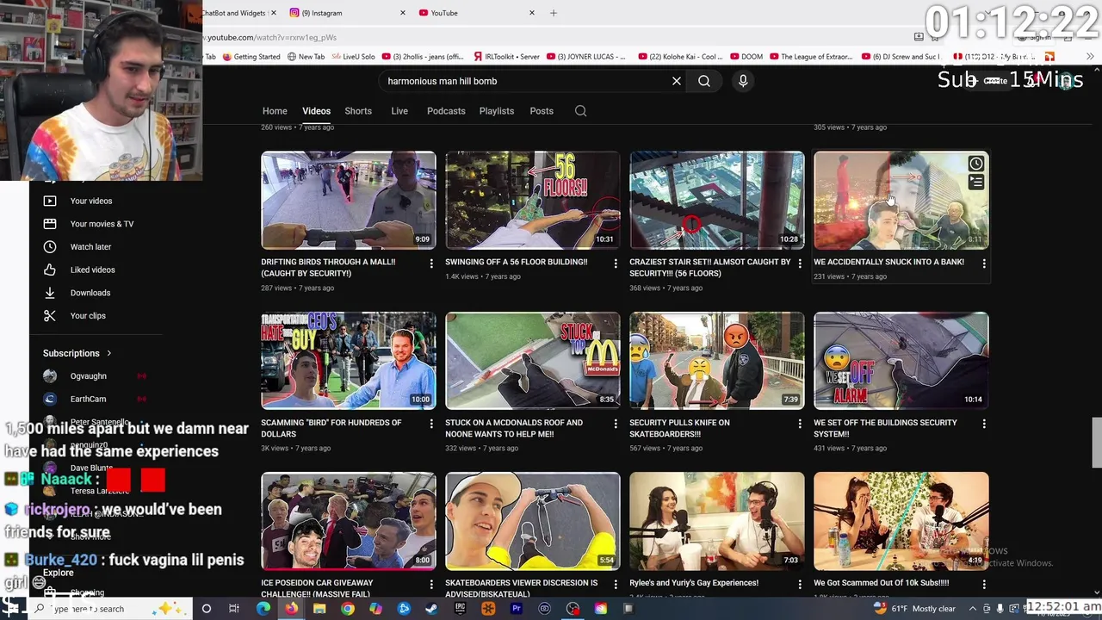Switch to channel Shorts tab
Viewport: 1102px width, 620px height.
[358, 111]
